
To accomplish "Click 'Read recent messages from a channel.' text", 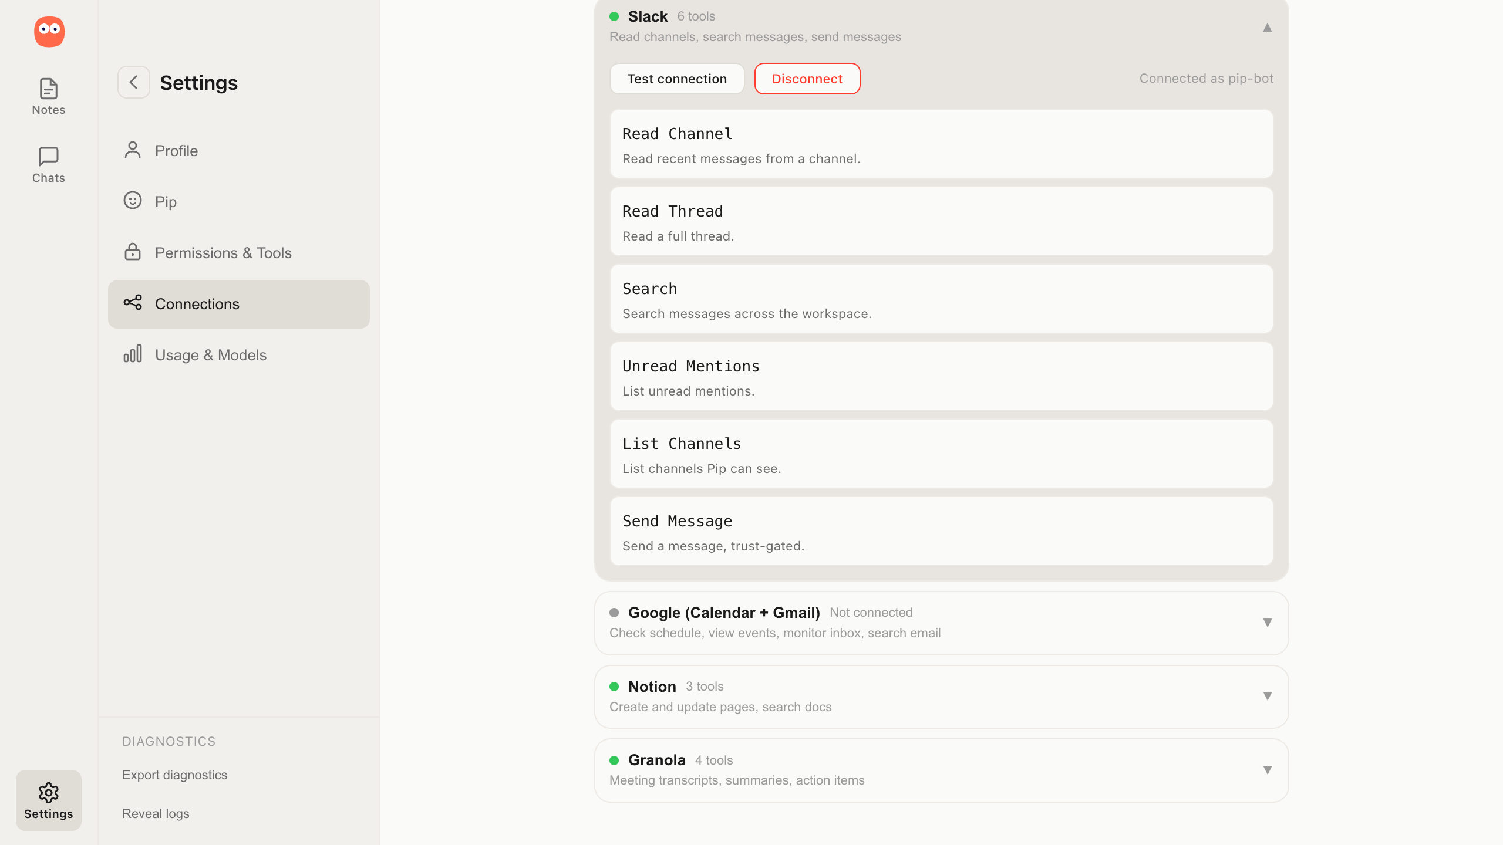I will [742, 159].
